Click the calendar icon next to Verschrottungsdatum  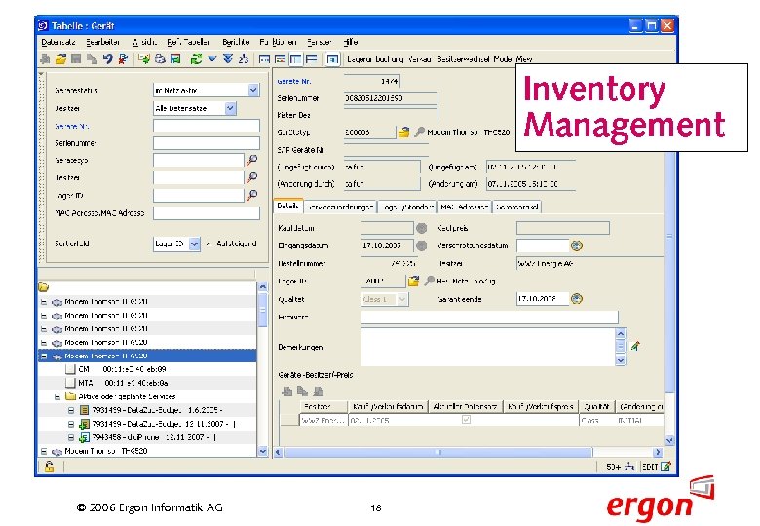click(576, 245)
